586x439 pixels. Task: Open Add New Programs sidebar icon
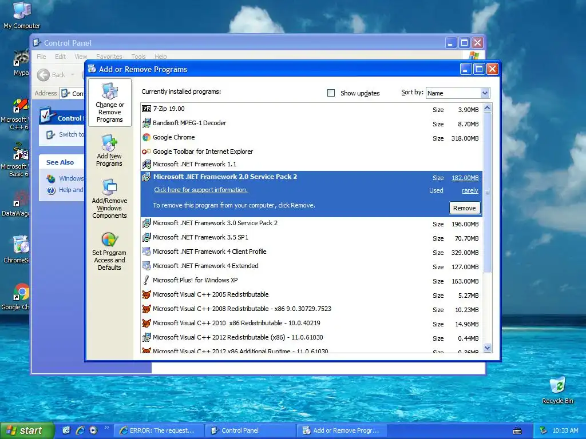tap(109, 150)
